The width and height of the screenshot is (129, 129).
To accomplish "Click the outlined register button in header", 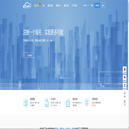I will click(x=103, y=5).
